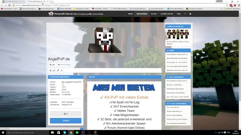The image size is (241, 135).
Task: Open the 'Der beliebteste Spielmodus' forum thread
Action: 177,123
